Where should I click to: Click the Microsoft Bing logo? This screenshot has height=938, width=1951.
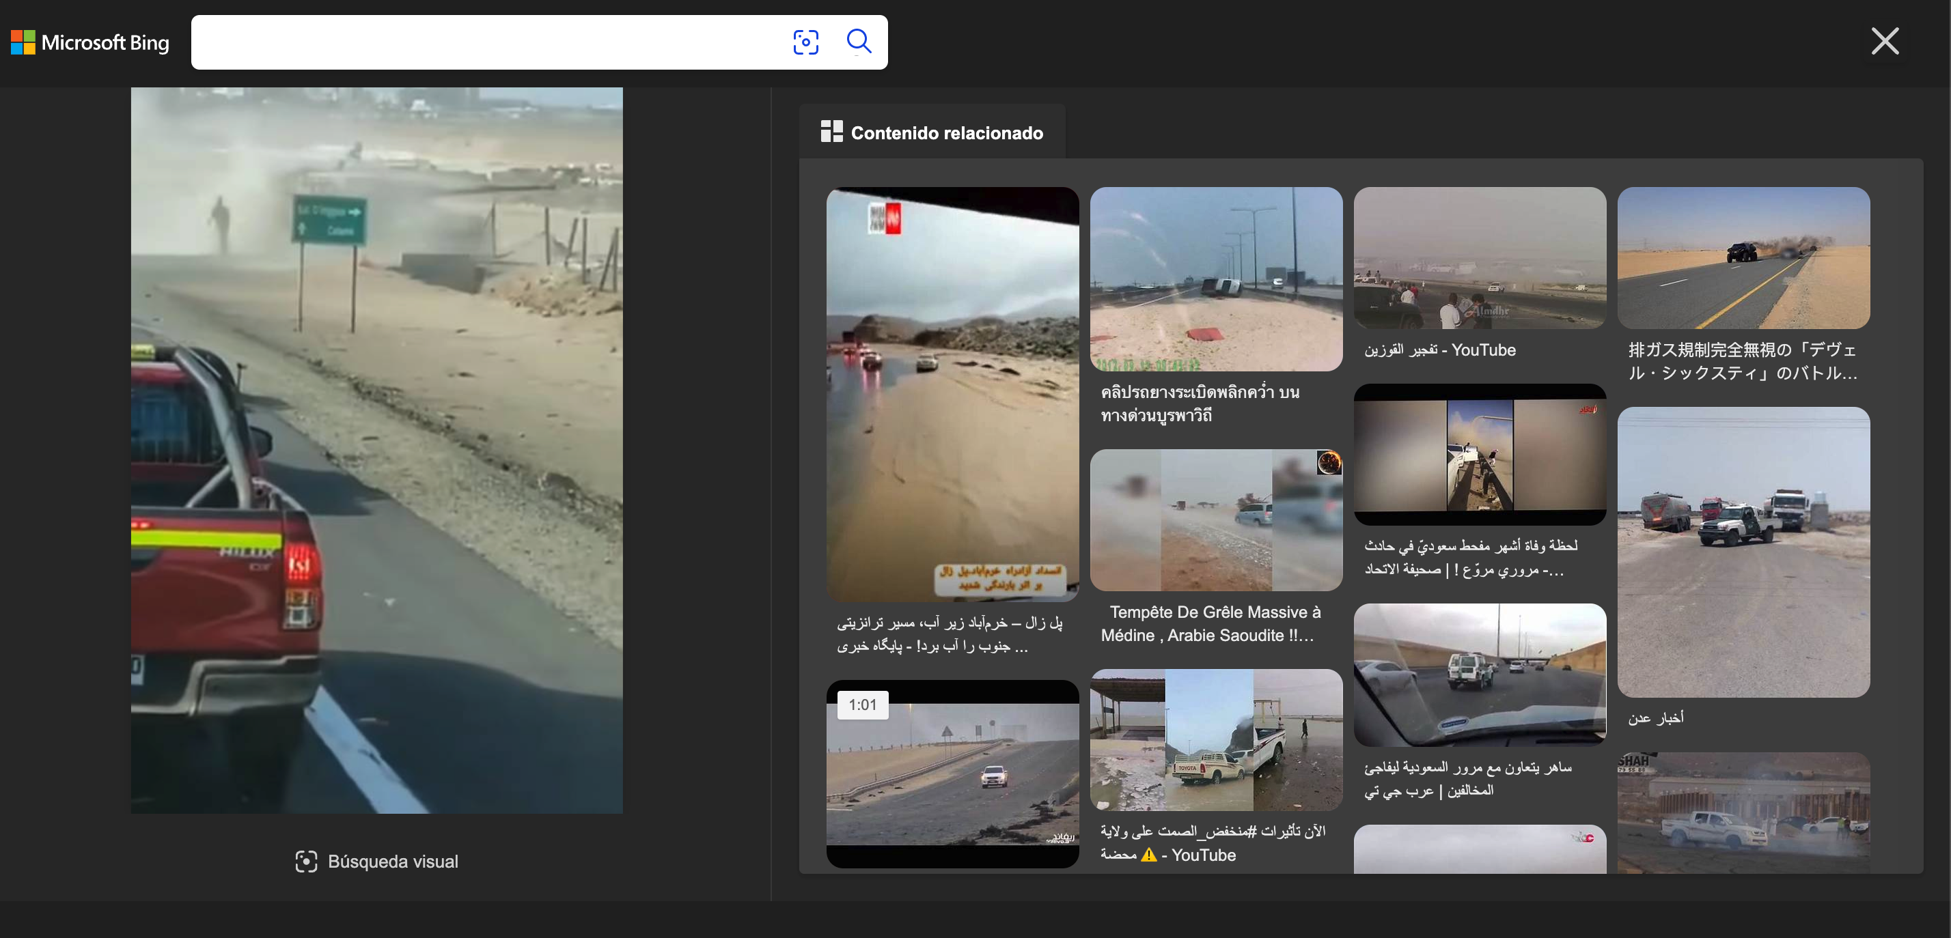click(90, 42)
